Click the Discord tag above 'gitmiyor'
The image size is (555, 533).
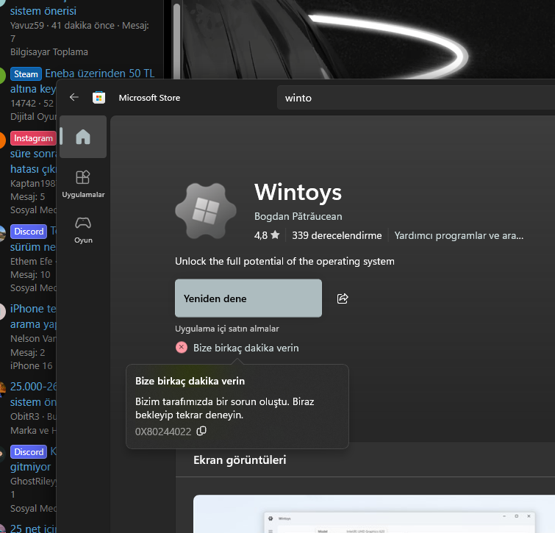(29, 452)
